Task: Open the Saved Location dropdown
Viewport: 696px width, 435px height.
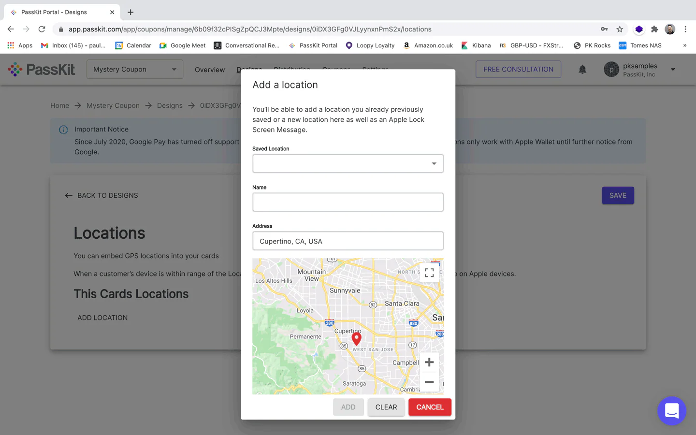Action: [348, 163]
